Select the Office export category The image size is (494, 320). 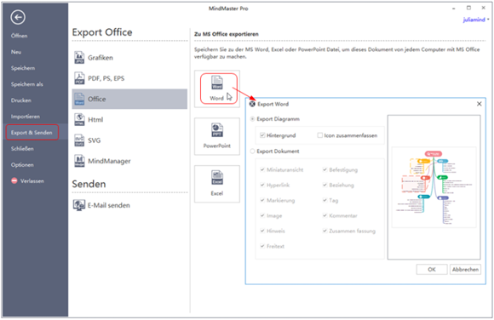click(129, 99)
